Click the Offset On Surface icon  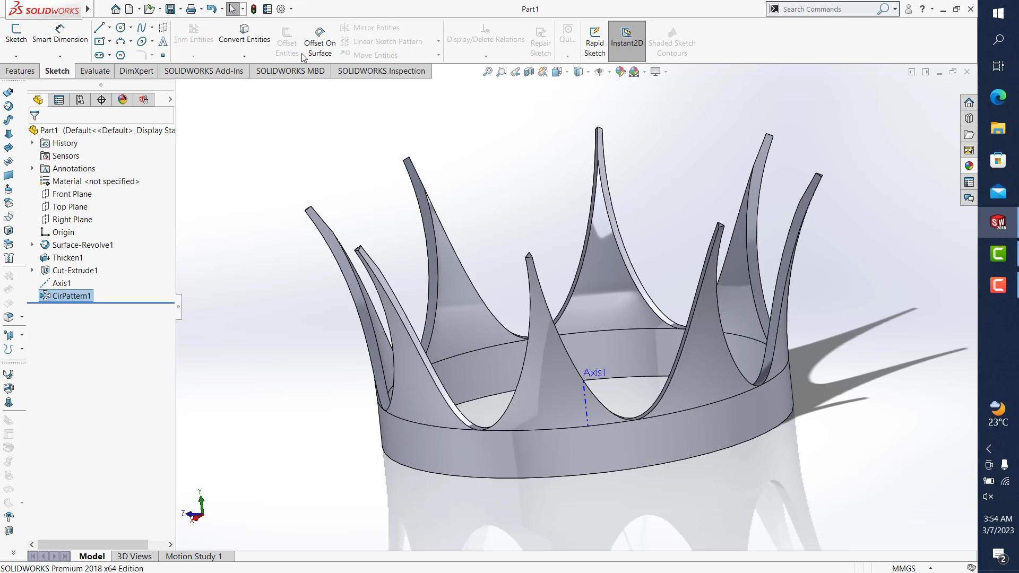[x=319, y=32]
